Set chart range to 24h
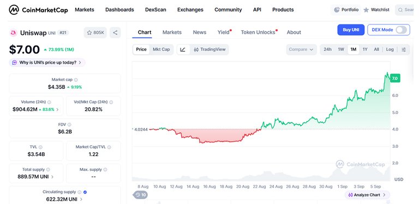 327,50
